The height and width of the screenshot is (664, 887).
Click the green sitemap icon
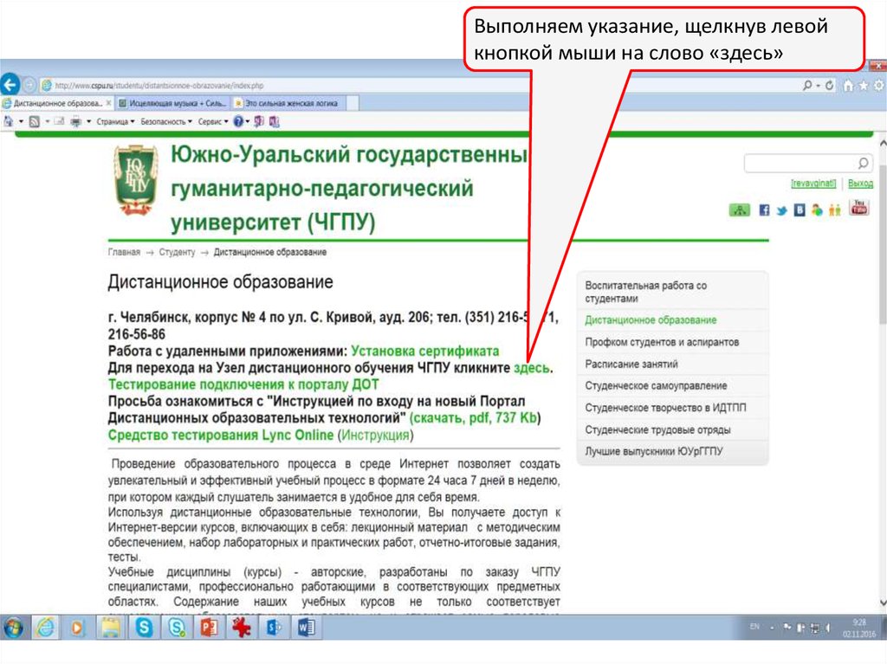(739, 210)
